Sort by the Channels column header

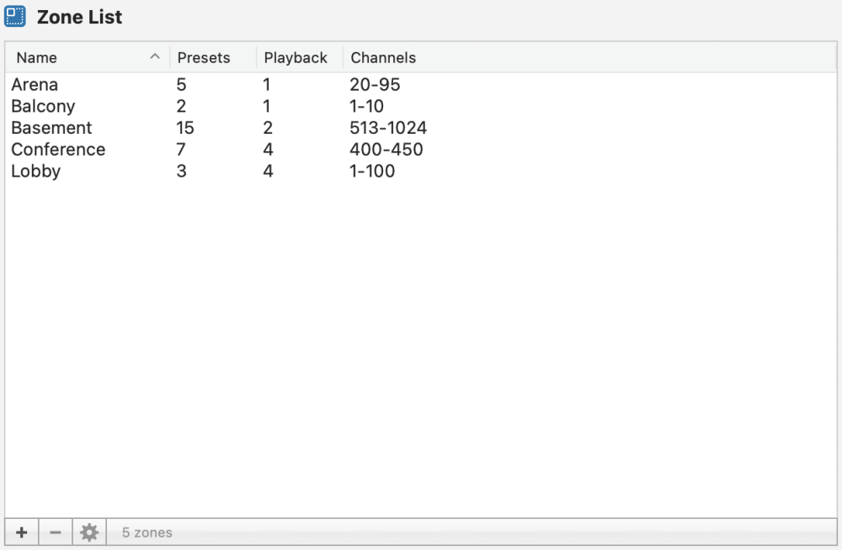point(383,58)
